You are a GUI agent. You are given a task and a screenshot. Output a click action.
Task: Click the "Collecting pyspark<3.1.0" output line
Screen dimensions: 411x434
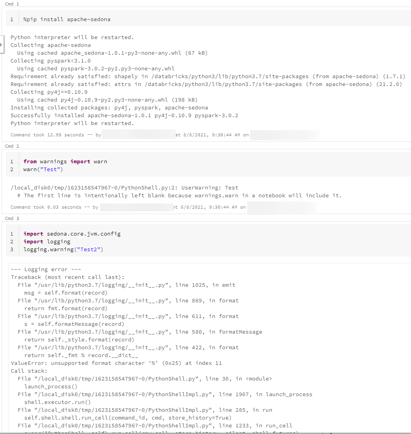tap(51, 61)
